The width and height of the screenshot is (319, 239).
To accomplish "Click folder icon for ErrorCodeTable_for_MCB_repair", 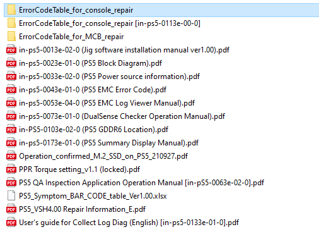I will click(11, 37).
